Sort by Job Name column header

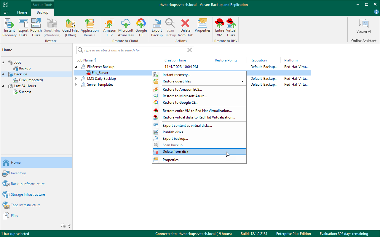pos(85,60)
